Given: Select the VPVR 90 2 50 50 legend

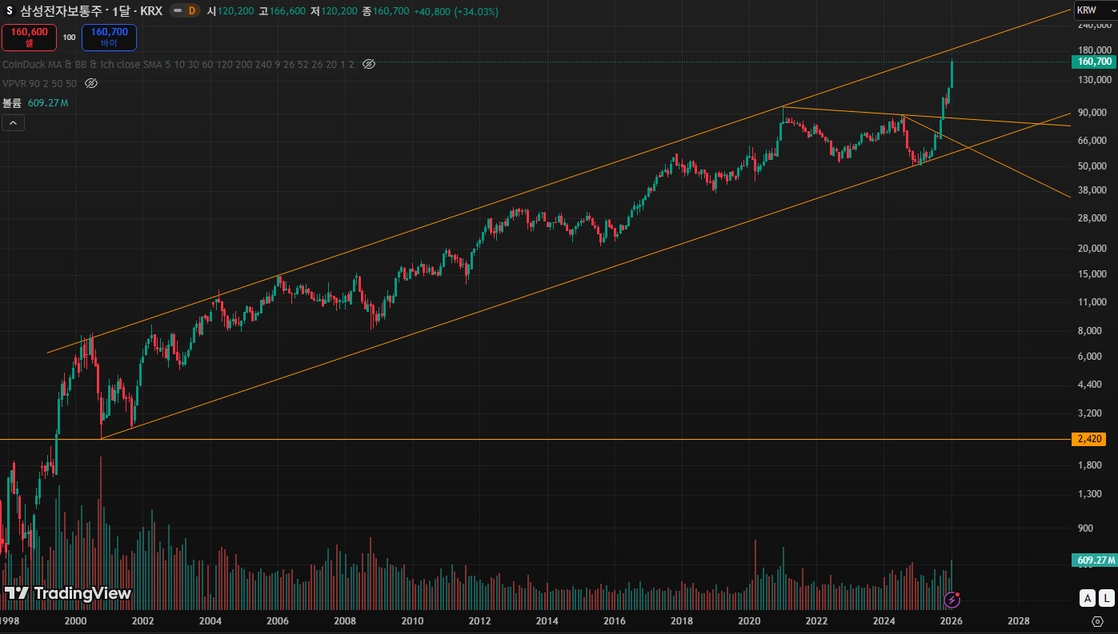Looking at the screenshot, I should [40, 83].
